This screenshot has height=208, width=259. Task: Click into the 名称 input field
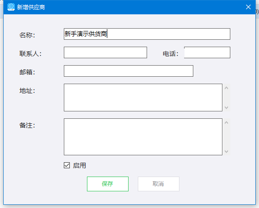click(147, 34)
